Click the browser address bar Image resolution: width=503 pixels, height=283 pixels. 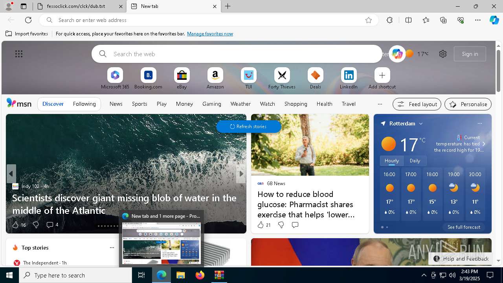tap(208, 20)
